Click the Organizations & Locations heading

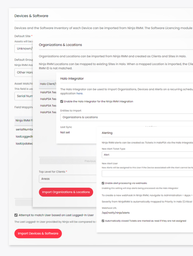click(x=61, y=45)
